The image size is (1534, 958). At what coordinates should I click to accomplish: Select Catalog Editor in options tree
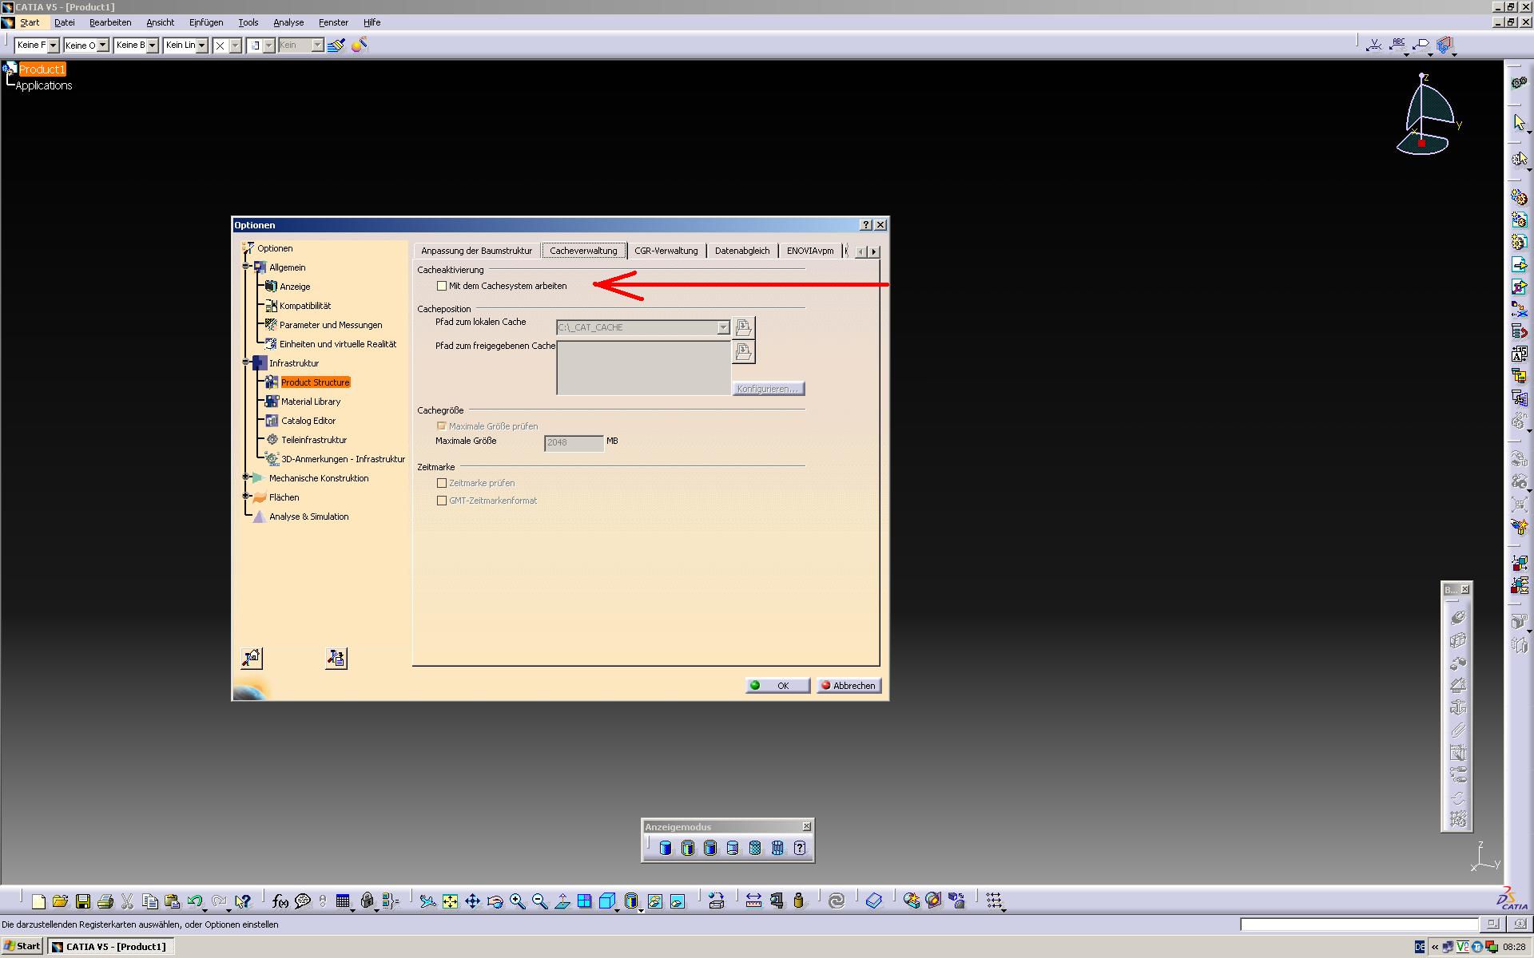coord(308,421)
